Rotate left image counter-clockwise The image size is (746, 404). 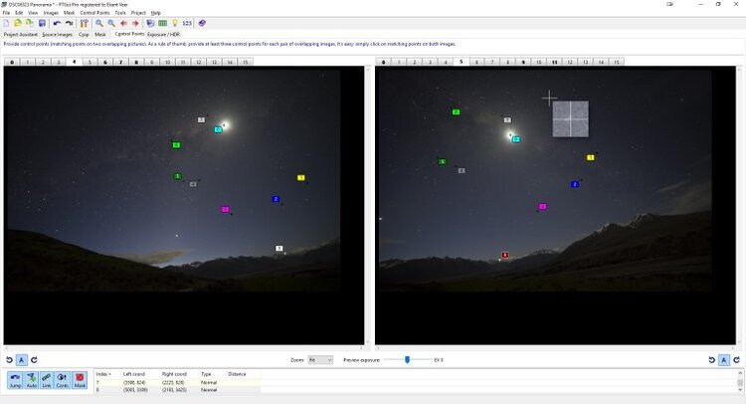point(9,360)
